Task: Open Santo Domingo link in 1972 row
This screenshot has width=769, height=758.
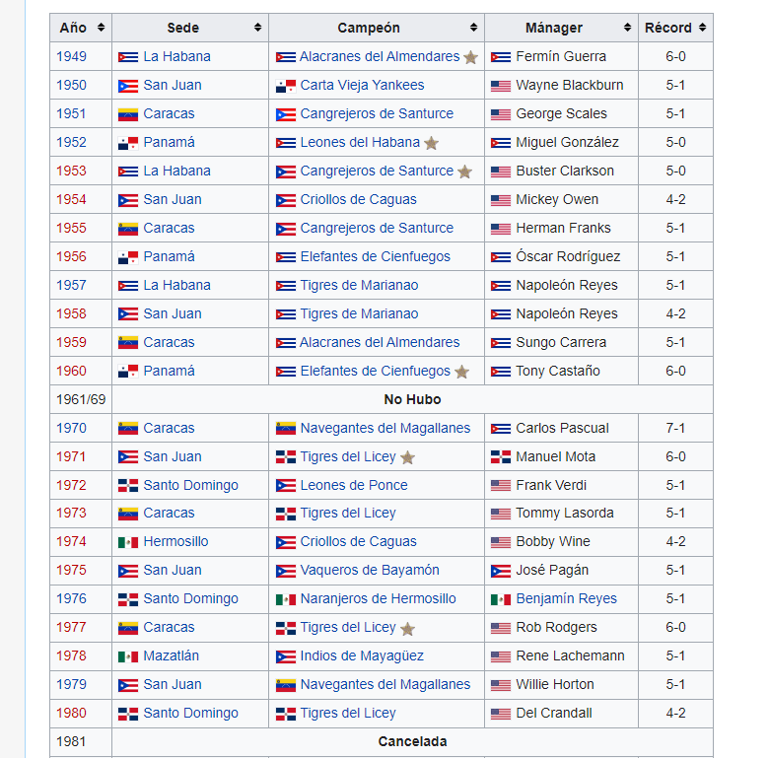Action: 190,485
